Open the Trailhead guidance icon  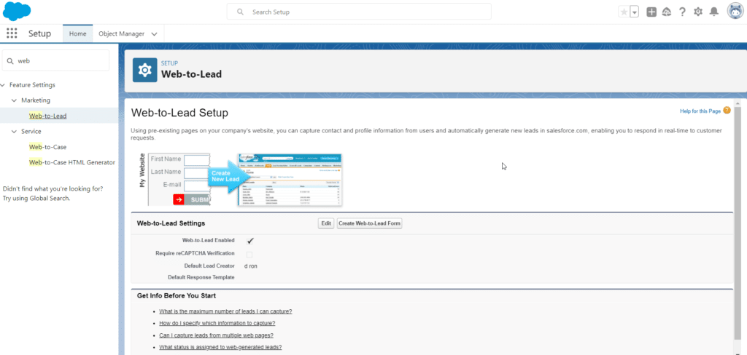pos(667,12)
